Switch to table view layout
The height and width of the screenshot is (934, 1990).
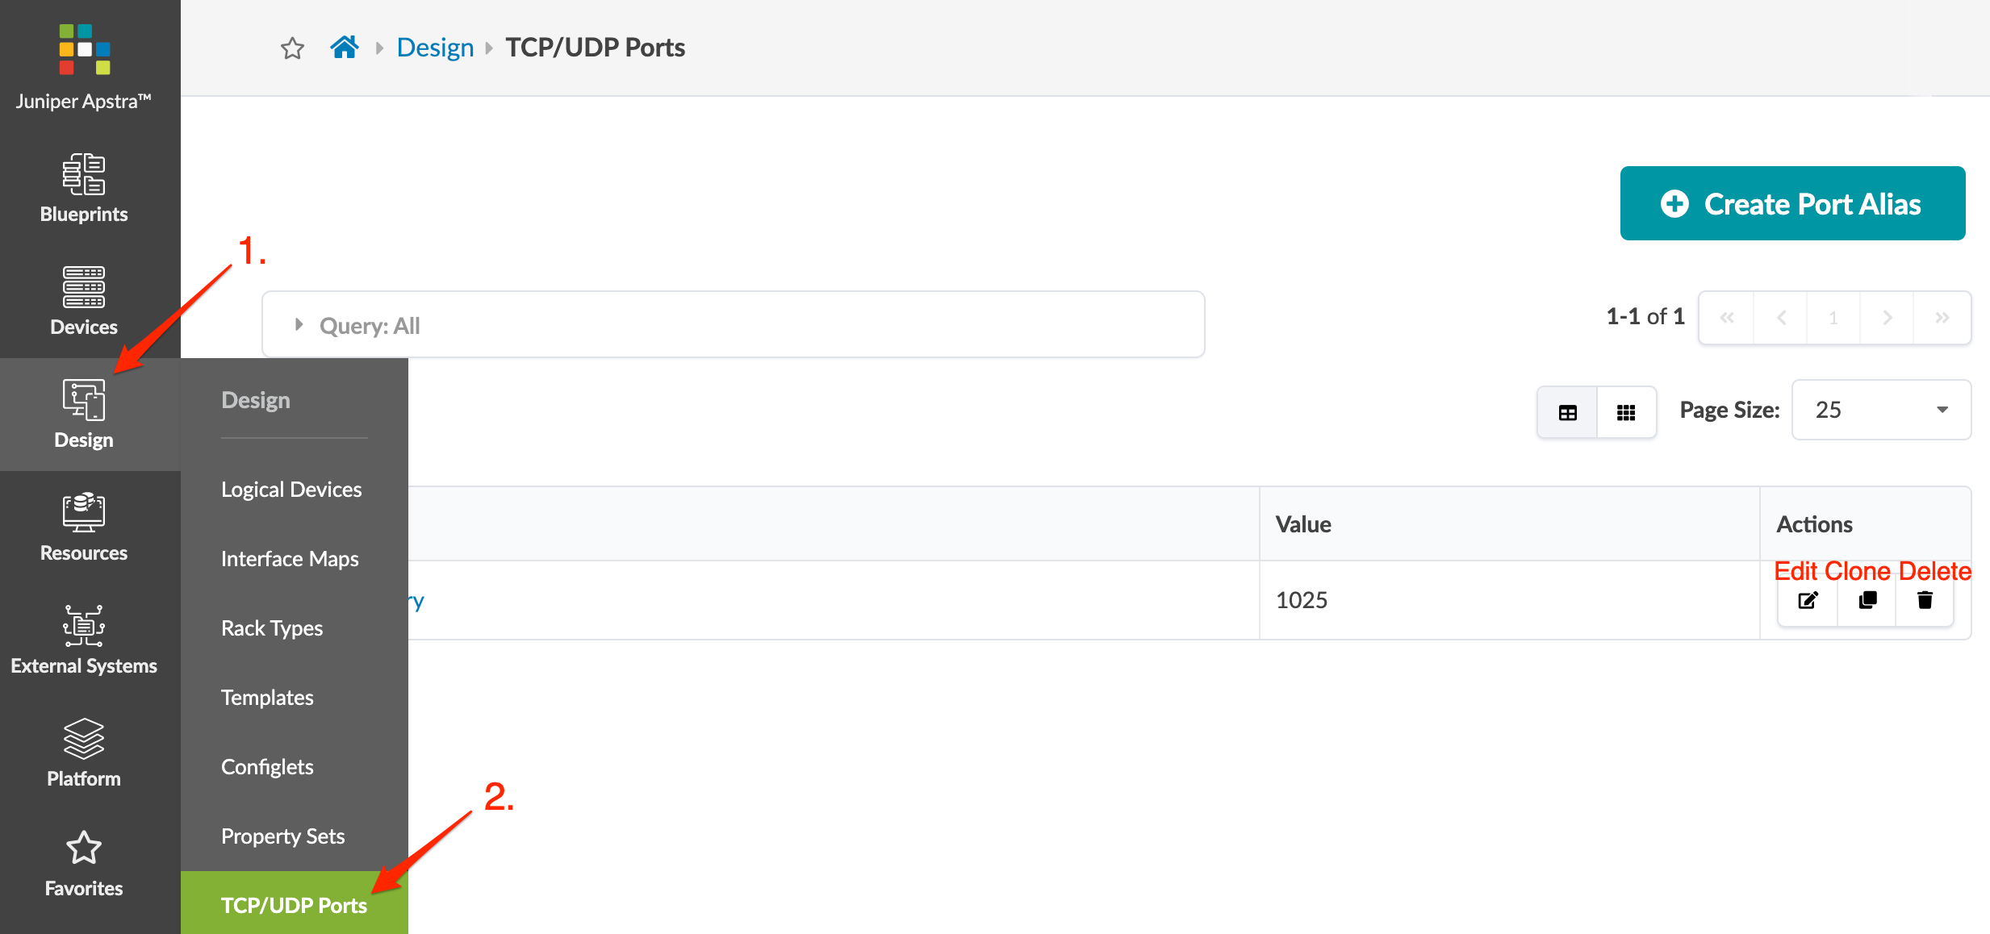(1567, 412)
